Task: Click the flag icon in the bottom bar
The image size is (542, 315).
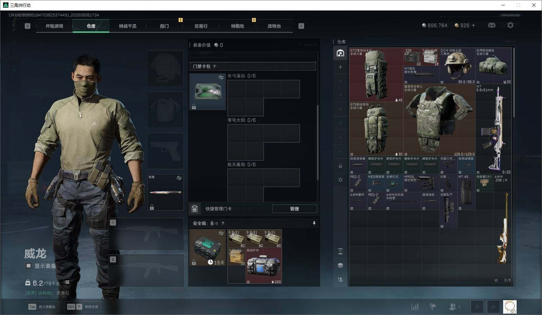Action: [x=432, y=307]
